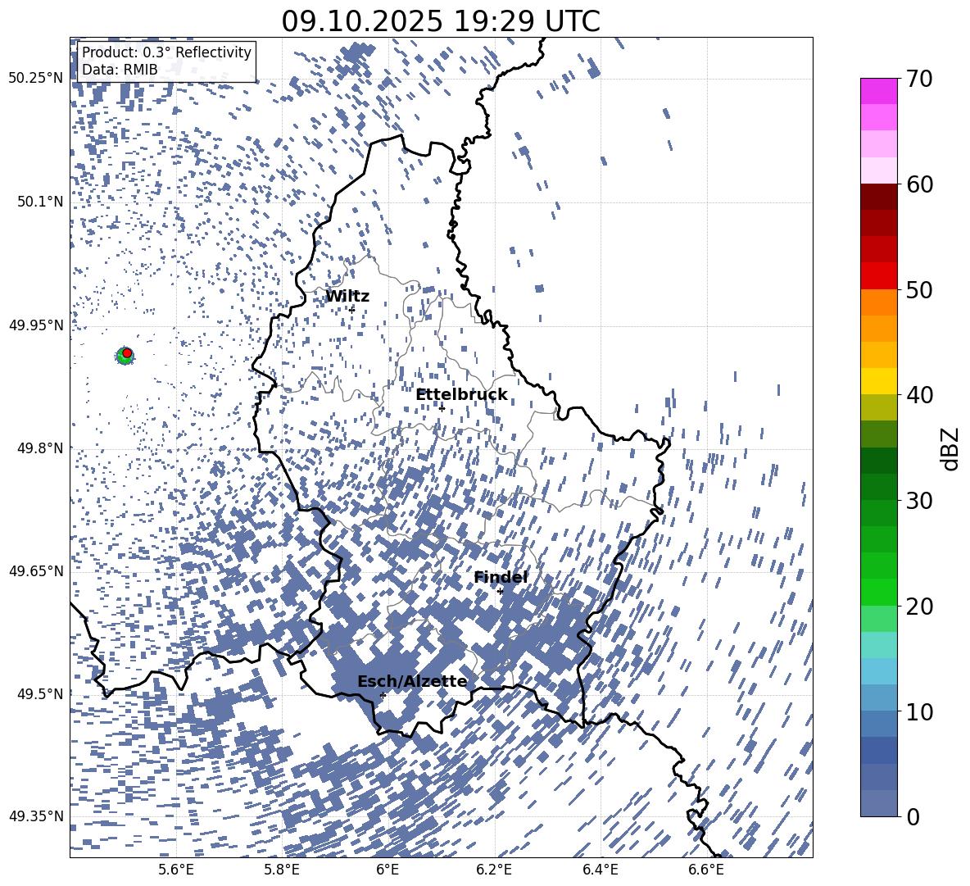Click the red radar site marker
Image resolution: width=970 pixels, height=886 pixels.
click(x=127, y=353)
